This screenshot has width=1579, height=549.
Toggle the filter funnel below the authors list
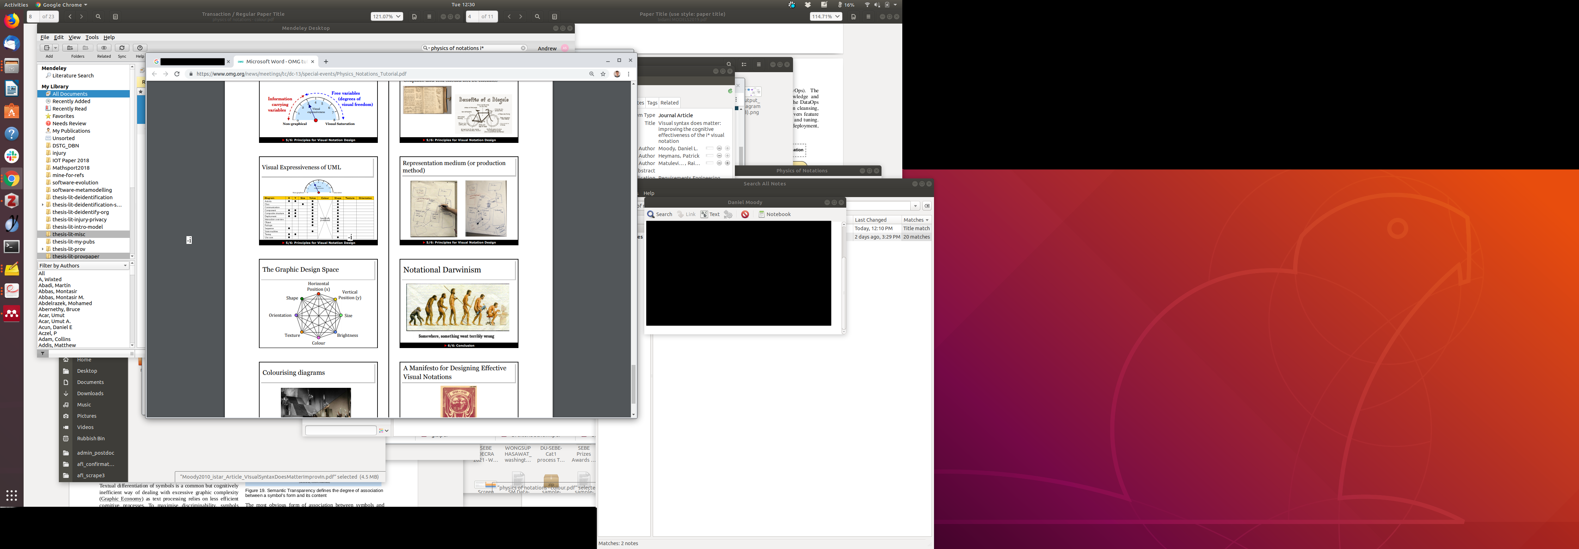click(42, 353)
